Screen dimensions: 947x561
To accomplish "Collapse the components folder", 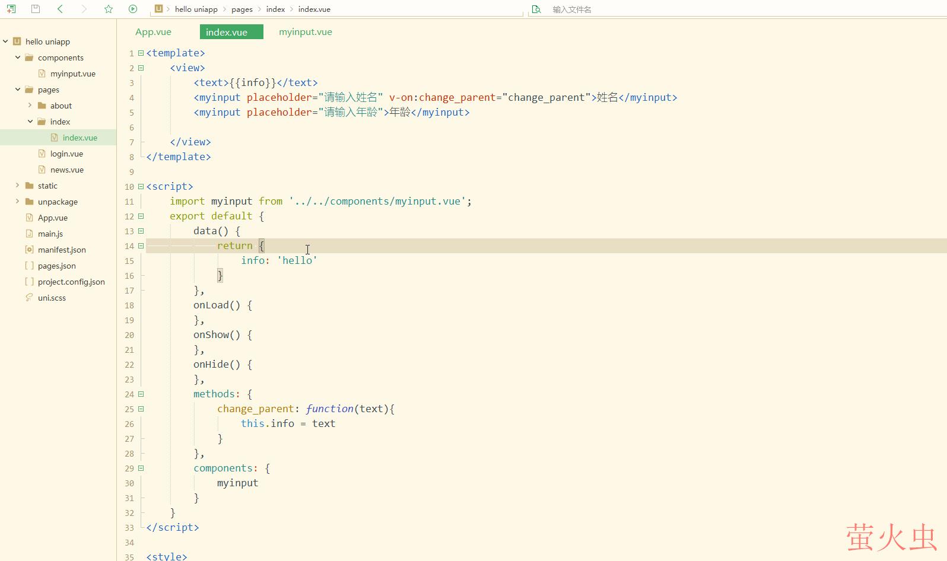I will pos(18,58).
